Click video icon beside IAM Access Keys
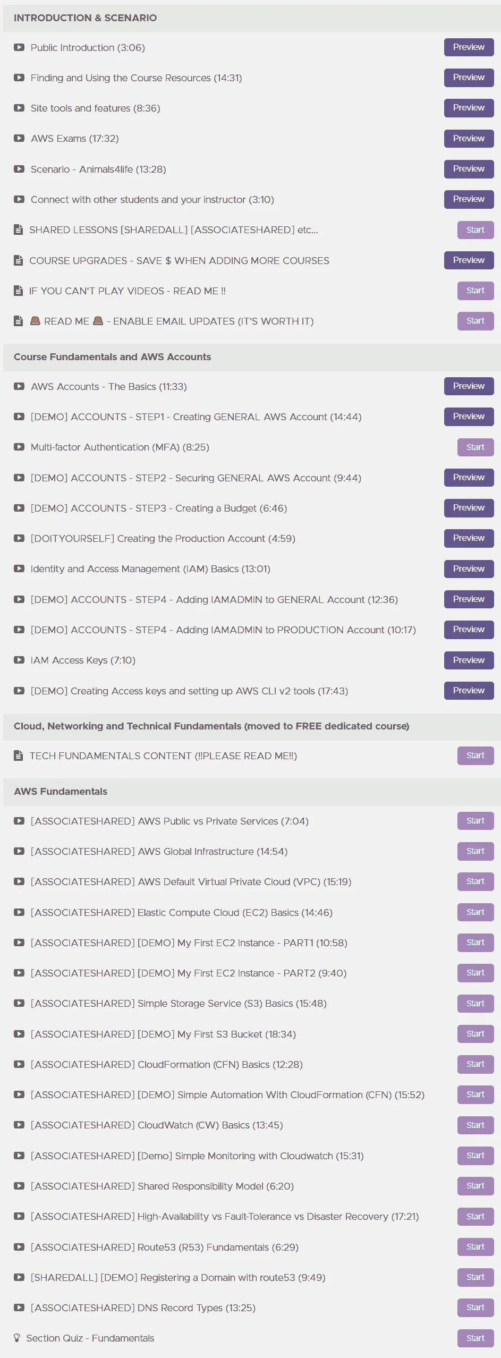501x1358 pixels. pos(19,660)
